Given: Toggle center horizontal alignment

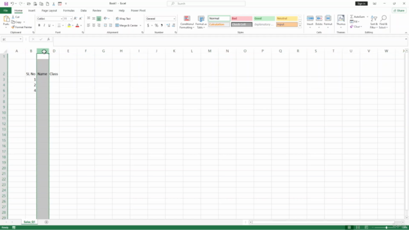Looking at the screenshot, I should 94,26.
